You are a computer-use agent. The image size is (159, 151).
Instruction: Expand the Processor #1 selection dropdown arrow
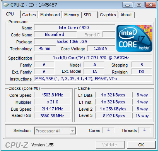click(x=73, y=131)
